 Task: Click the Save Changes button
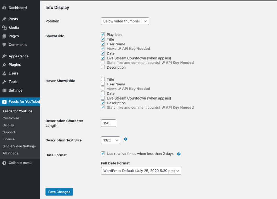59,192
